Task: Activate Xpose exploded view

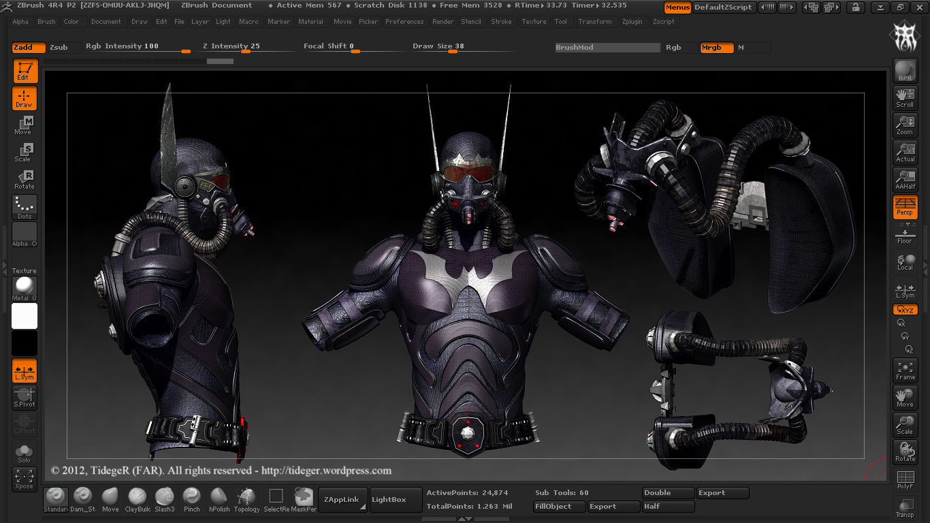Action: click(x=25, y=479)
